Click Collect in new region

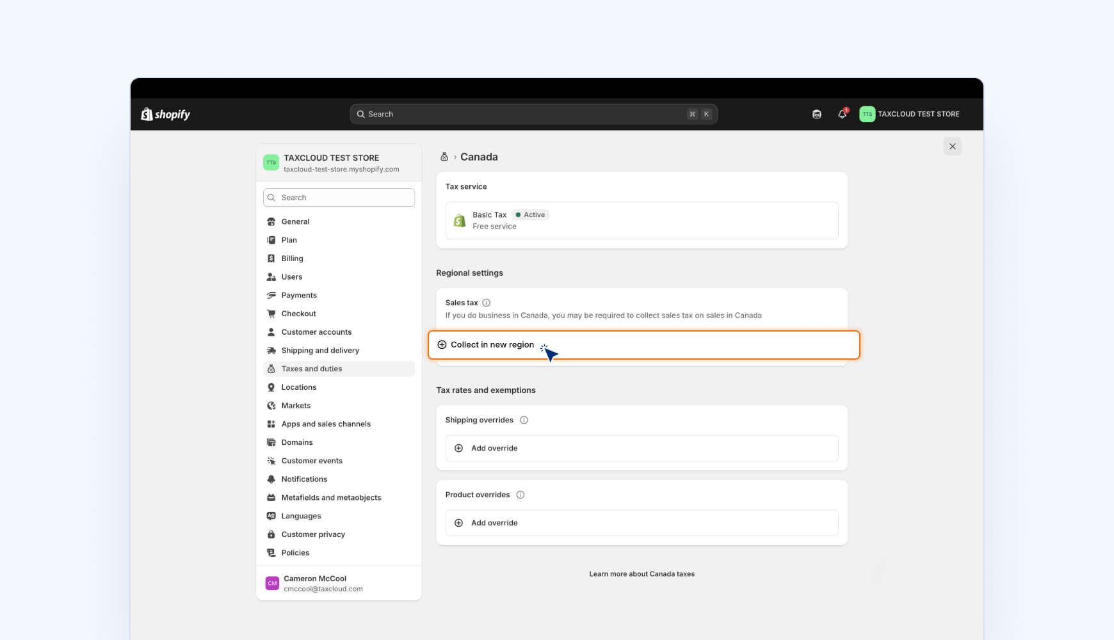tap(492, 345)
